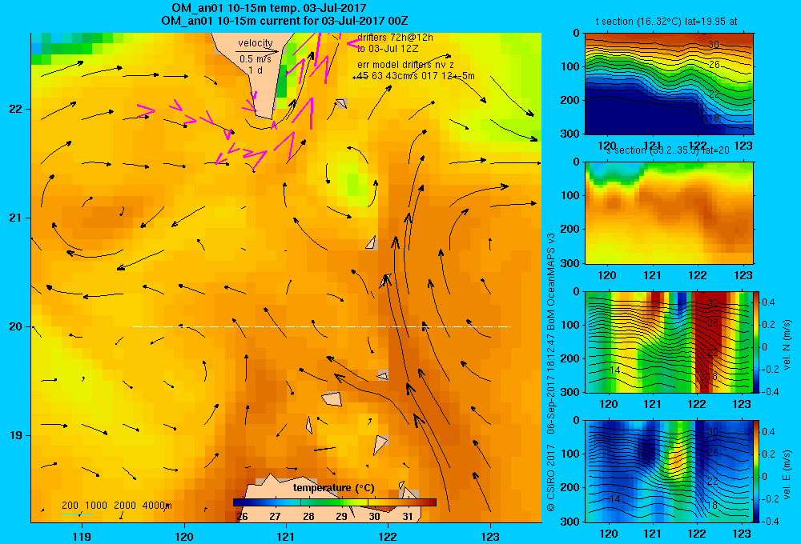Click the 's section' salinity plot title
The height and width of the screenshot is (544, 801).
click(x=667, y=150)
